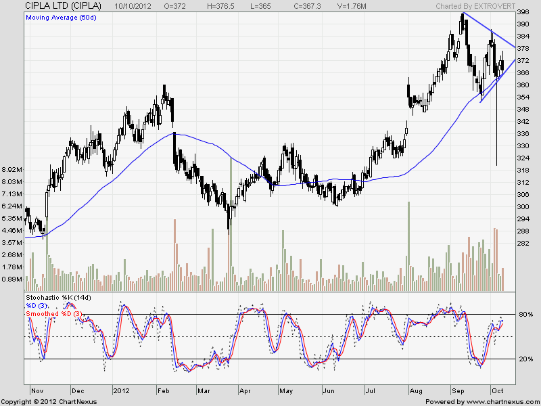Image resolution: width=541 pixels, height=406 pixels.
Task: Select the red Smoothed %D (3) legend entry
Action: point(55,314)
